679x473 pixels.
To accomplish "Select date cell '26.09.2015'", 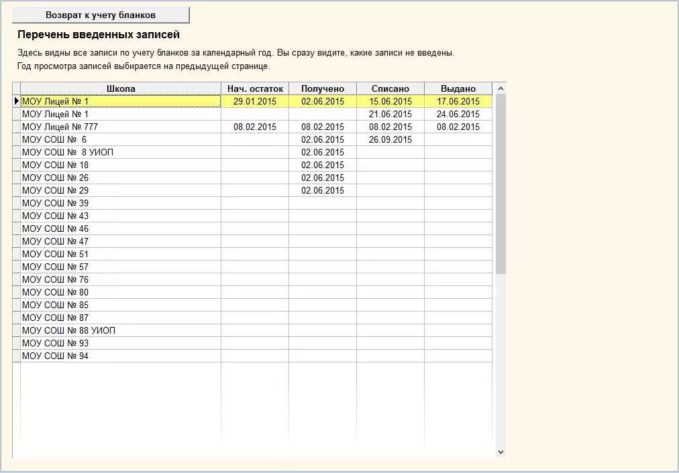I will click(x=390, y=139).
